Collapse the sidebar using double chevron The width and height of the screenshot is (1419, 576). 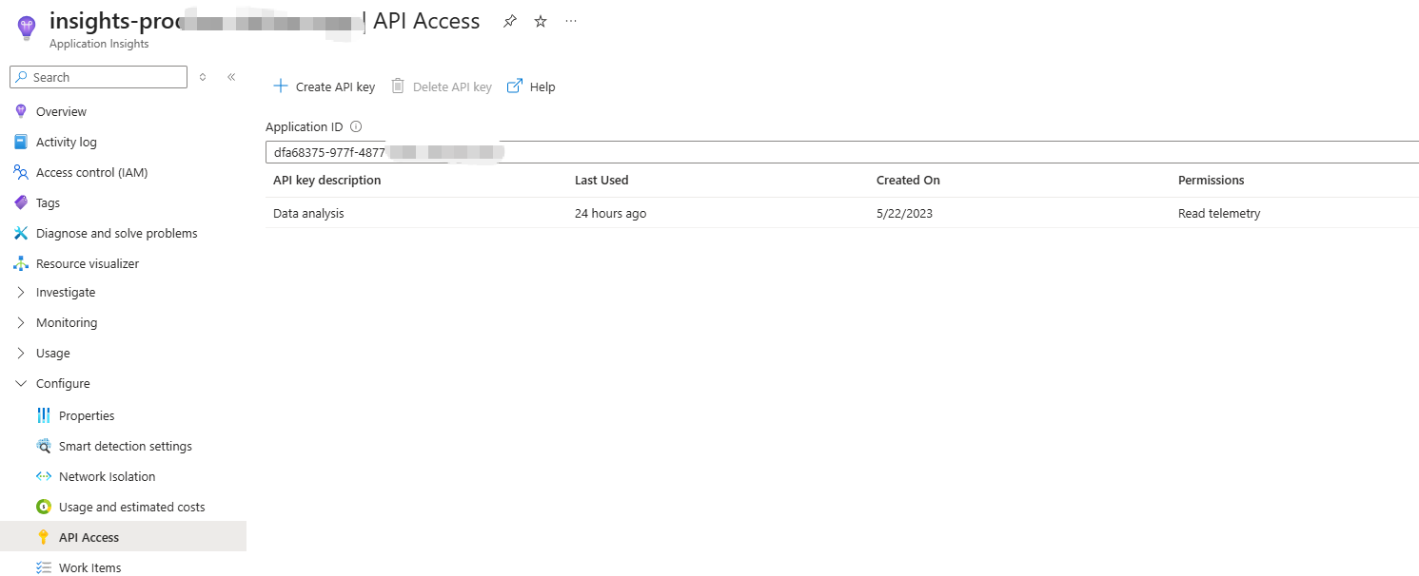pos(231,77)
